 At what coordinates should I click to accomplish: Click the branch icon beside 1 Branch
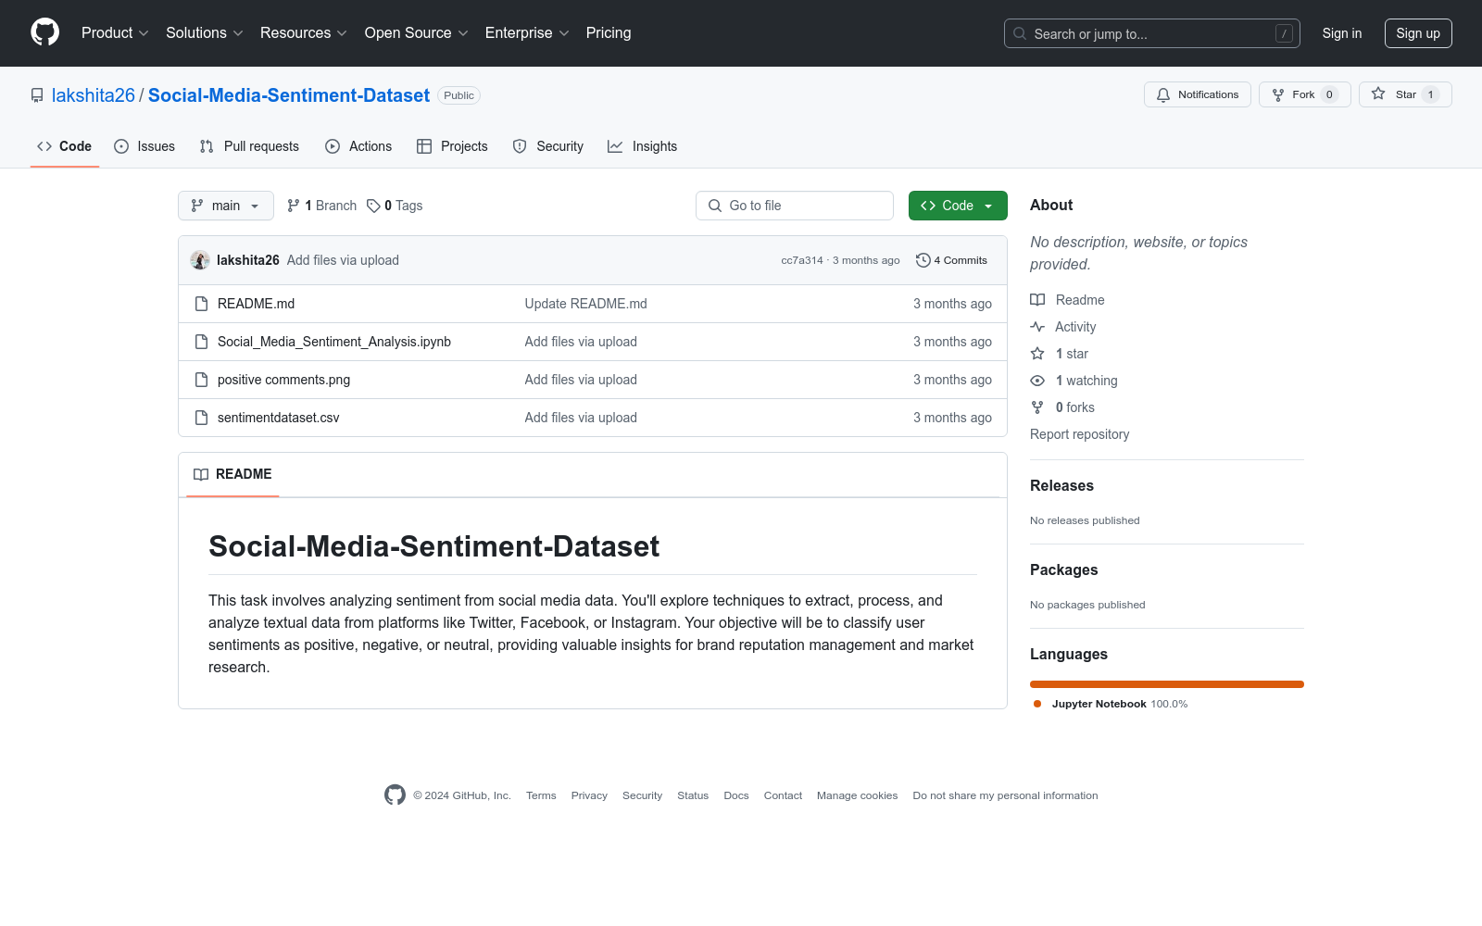(x=294, y=206)
